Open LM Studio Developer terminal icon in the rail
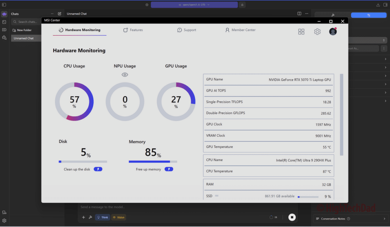The image size is (390, 227). [4, 22]
